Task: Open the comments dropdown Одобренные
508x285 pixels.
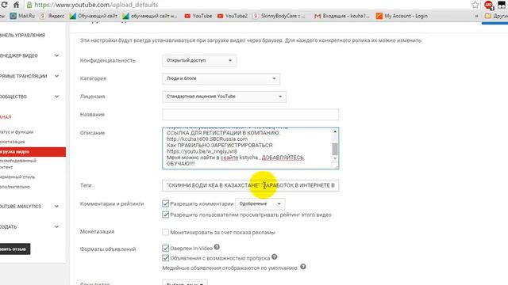Action: 260,204
